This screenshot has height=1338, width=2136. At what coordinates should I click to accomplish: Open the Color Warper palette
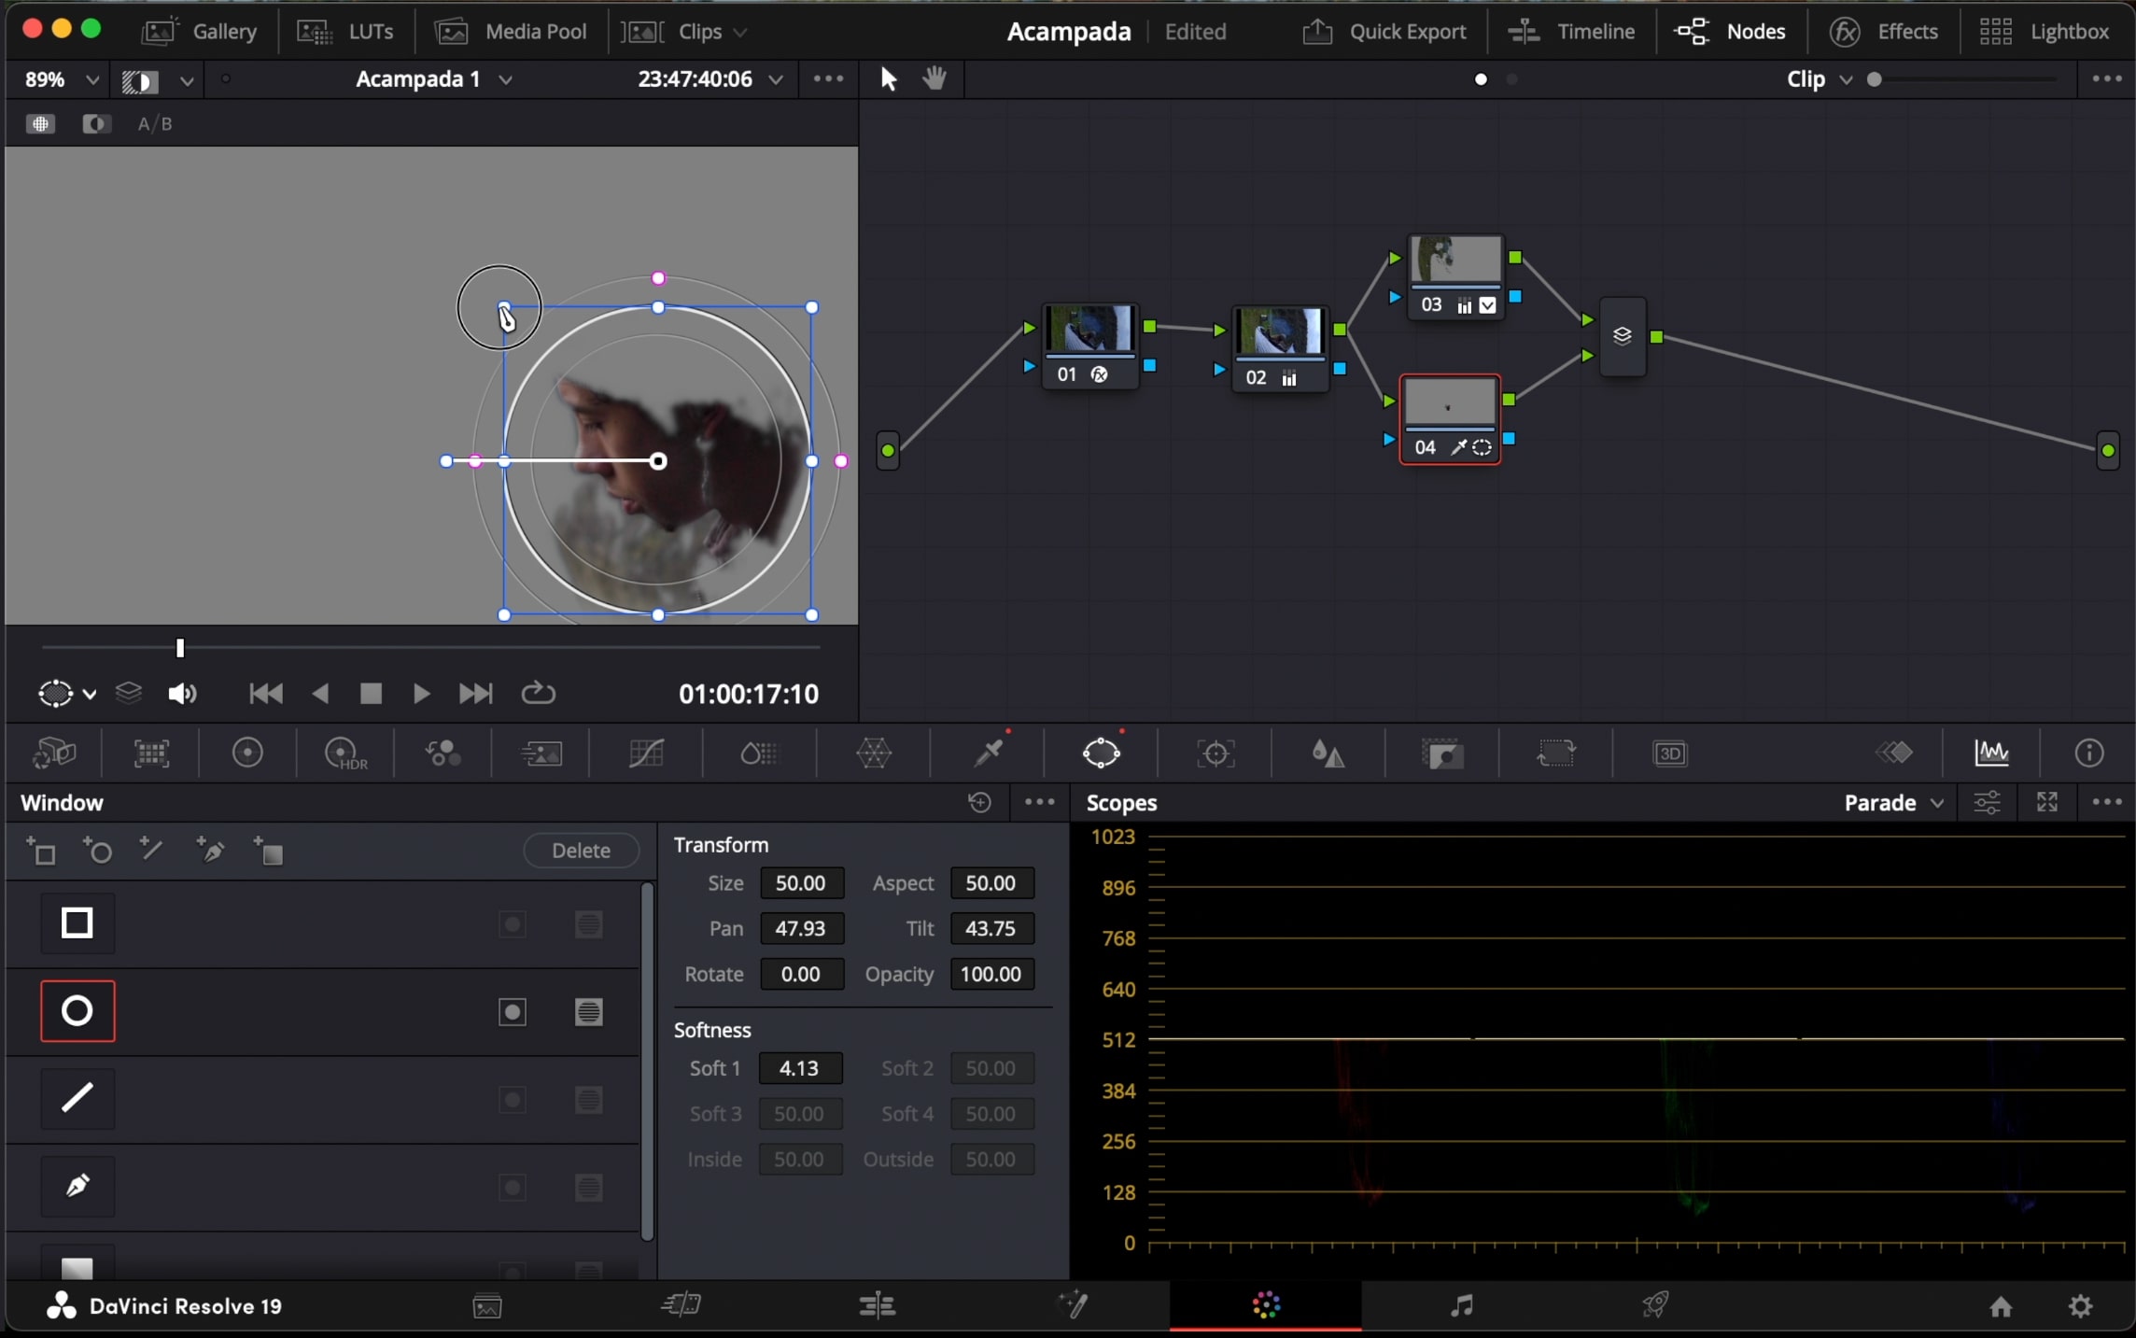click(874, 753)
